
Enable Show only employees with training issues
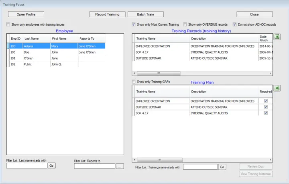pyautogui.click(x=8, y=24)
